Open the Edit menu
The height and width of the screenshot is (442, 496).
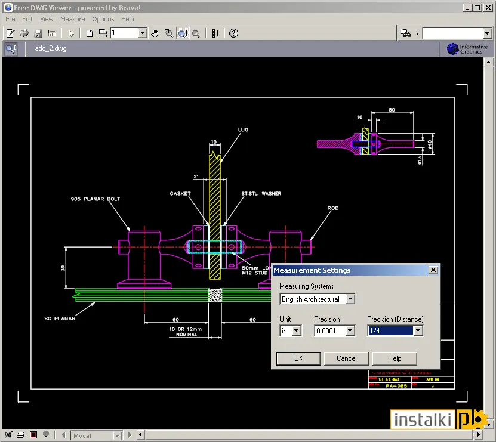click(x=27, y=19)
